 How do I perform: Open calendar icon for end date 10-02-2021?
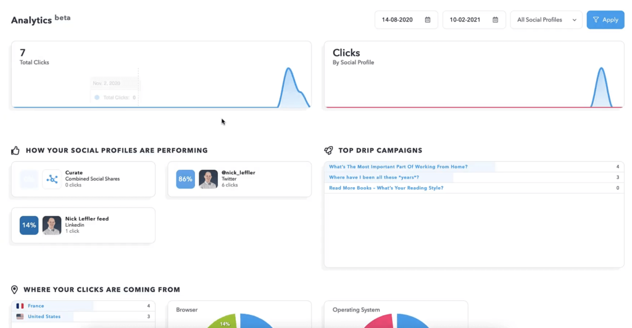[x=496, y=20]
